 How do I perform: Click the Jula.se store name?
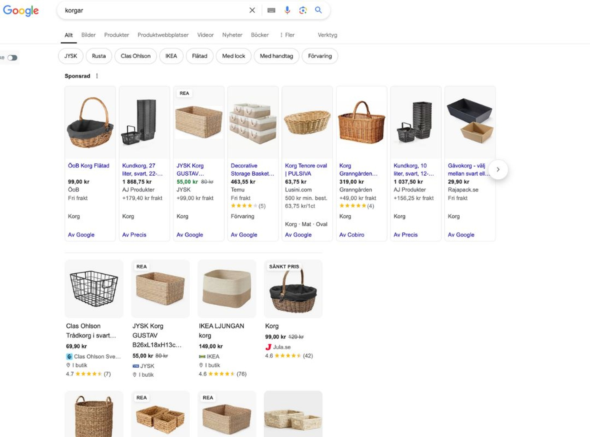(282, 347)
